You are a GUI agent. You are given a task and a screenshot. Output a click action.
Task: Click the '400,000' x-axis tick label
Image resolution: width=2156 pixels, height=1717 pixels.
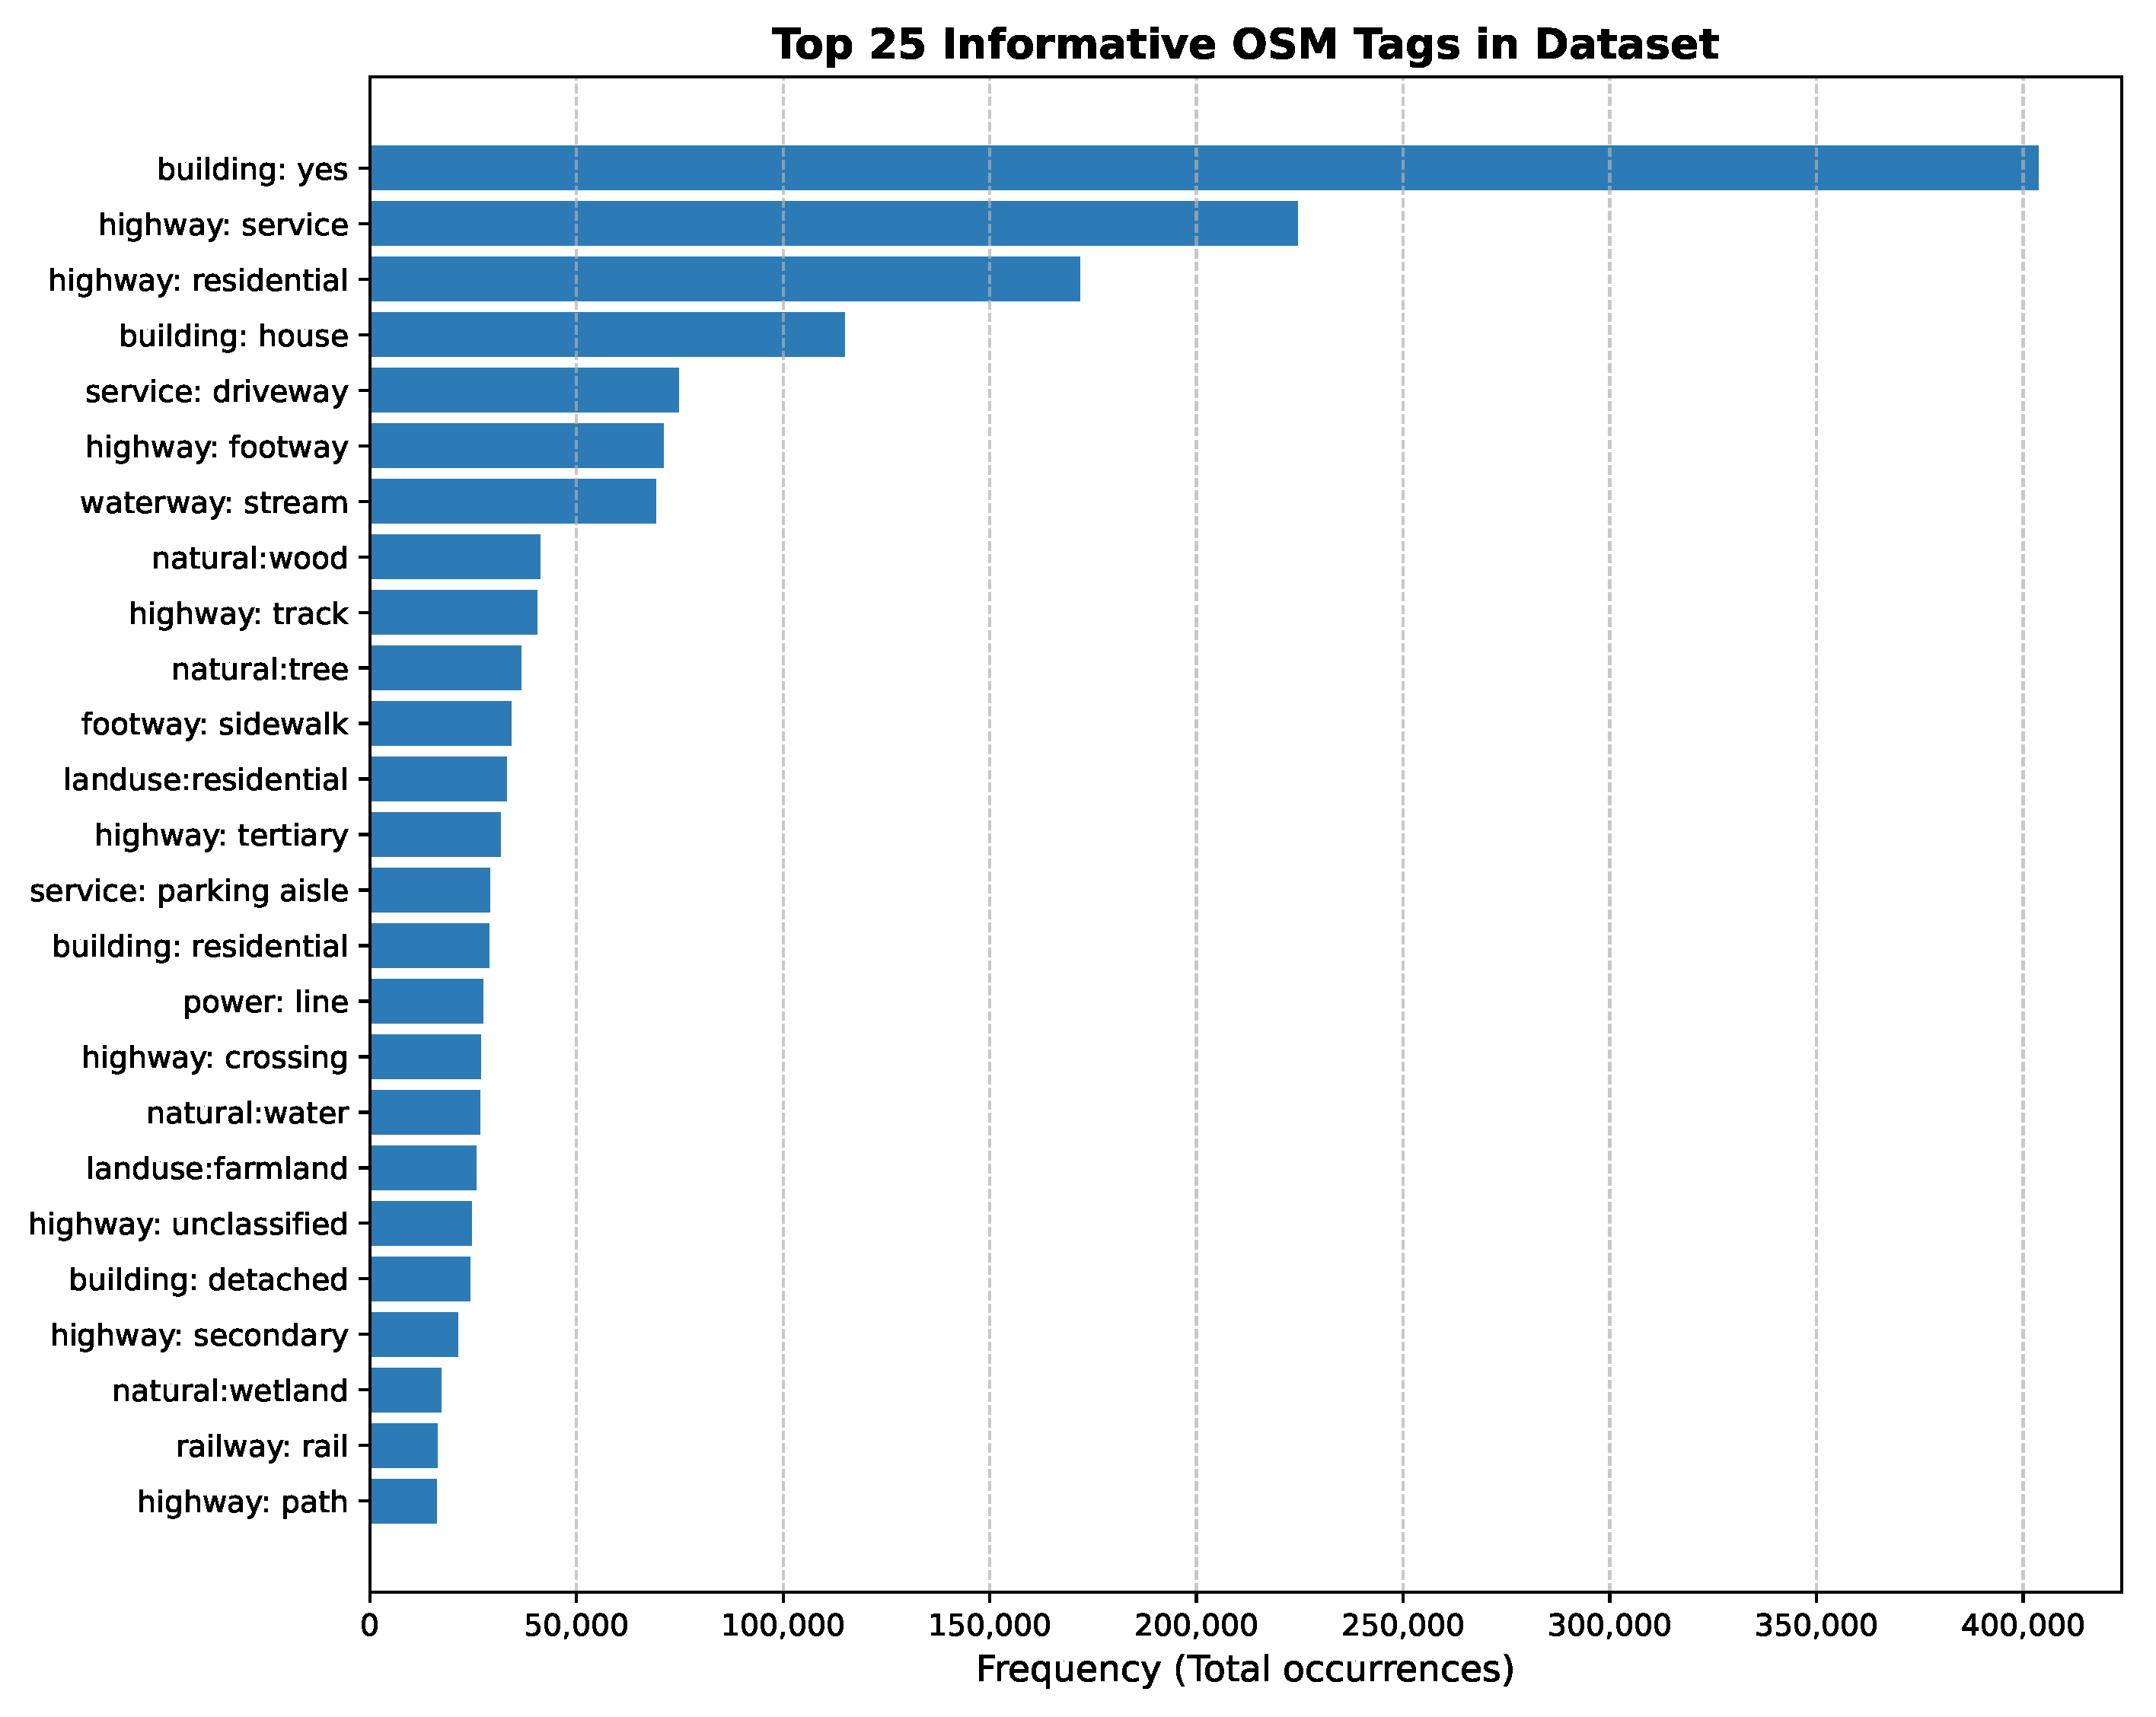(x=2023, y=1626)
